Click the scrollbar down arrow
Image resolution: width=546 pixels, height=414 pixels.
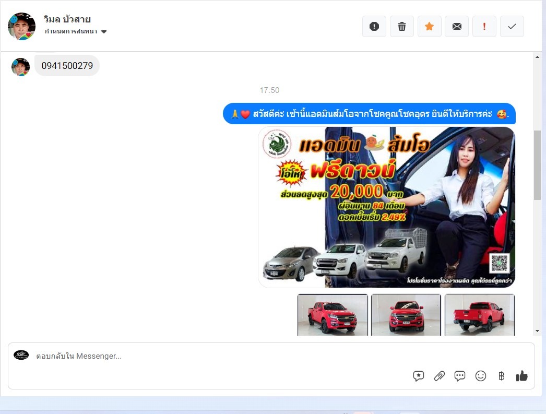click(x=537, y=330)
